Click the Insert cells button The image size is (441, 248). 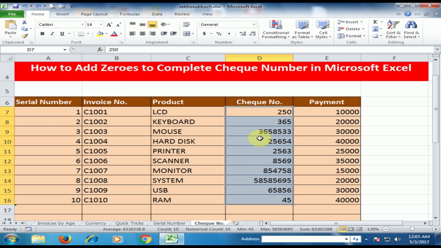click(350, 22)
